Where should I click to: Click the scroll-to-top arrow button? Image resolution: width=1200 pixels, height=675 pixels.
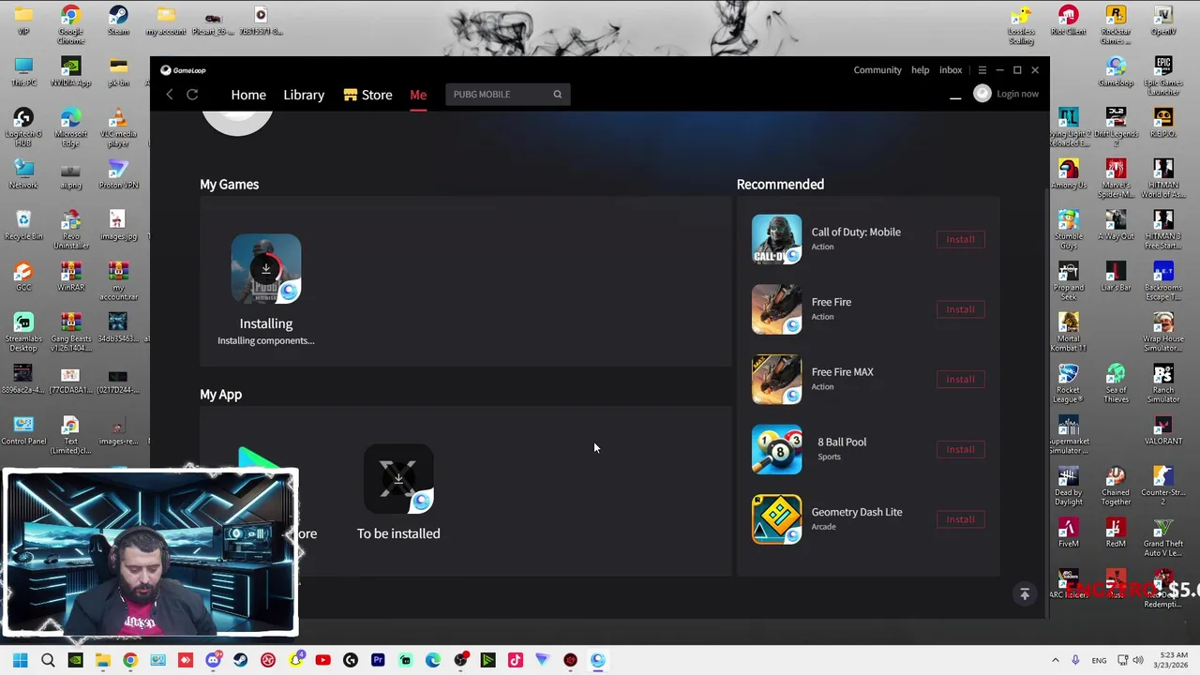tap(1025, 593)
